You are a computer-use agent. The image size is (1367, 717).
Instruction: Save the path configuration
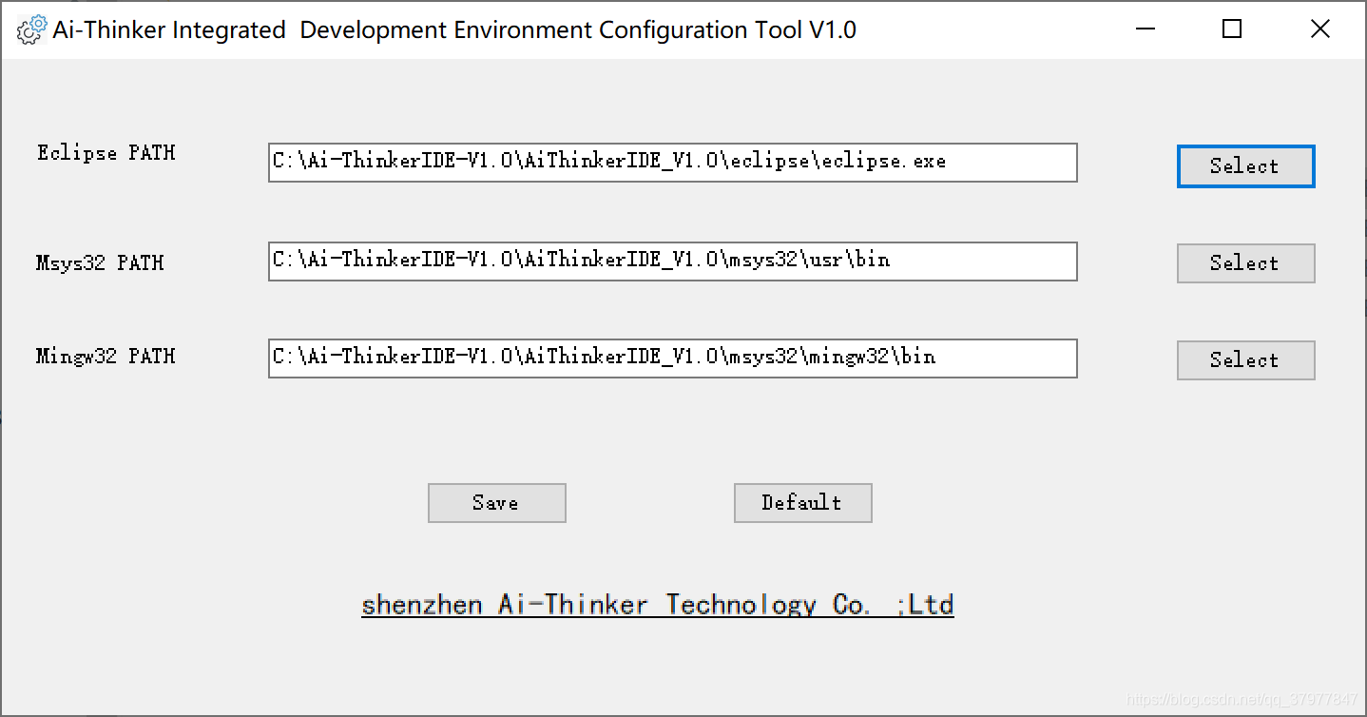(496, 503)
